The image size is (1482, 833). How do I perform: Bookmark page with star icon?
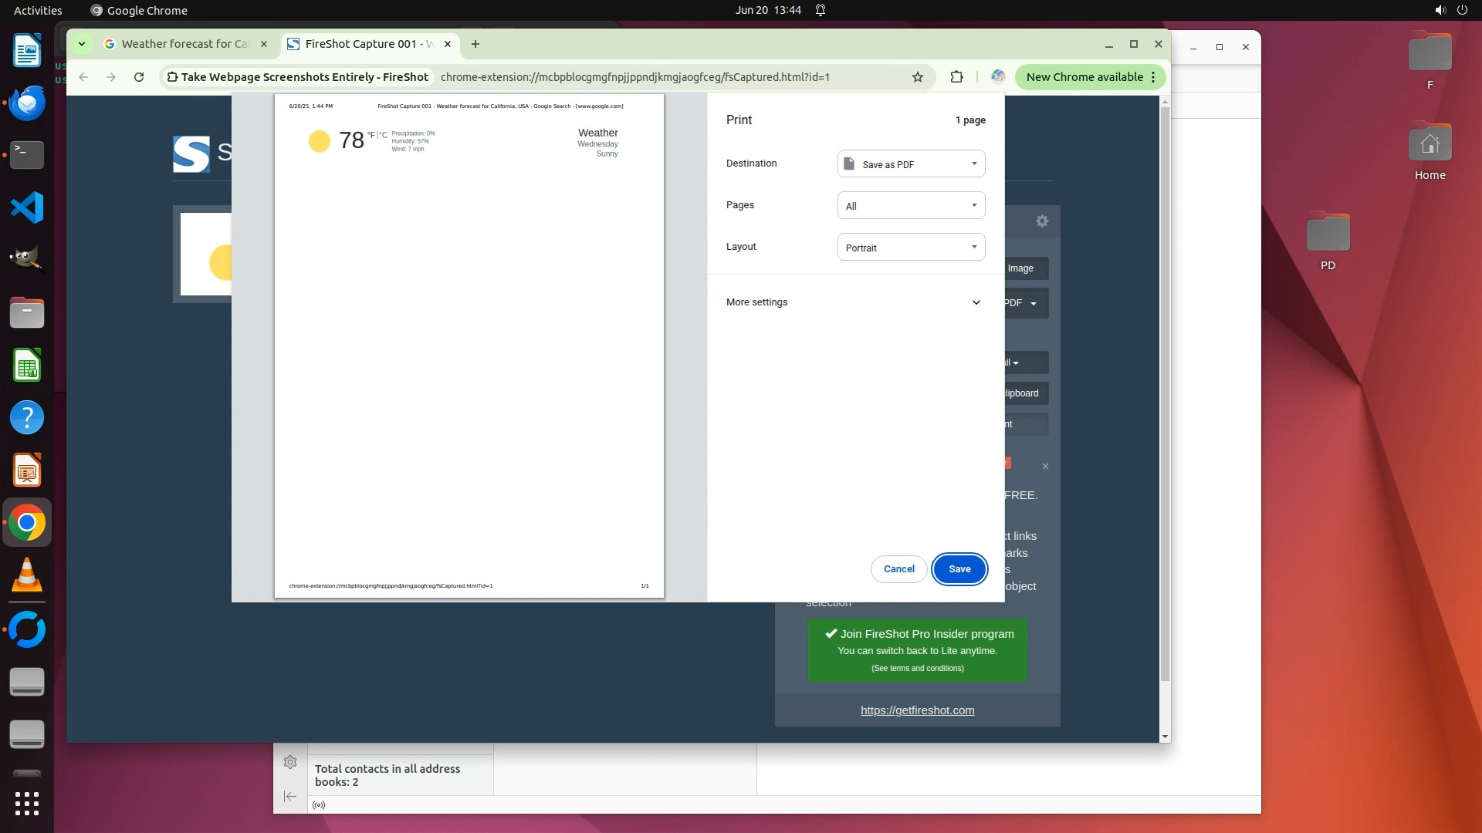918,77
